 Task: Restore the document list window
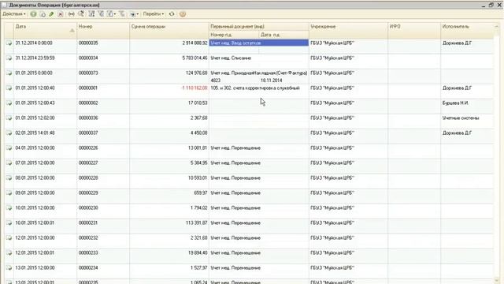[x=491, y=5]
